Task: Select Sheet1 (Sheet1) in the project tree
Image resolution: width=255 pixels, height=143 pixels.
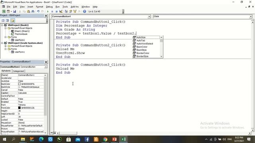Action: tap(22, 31)
